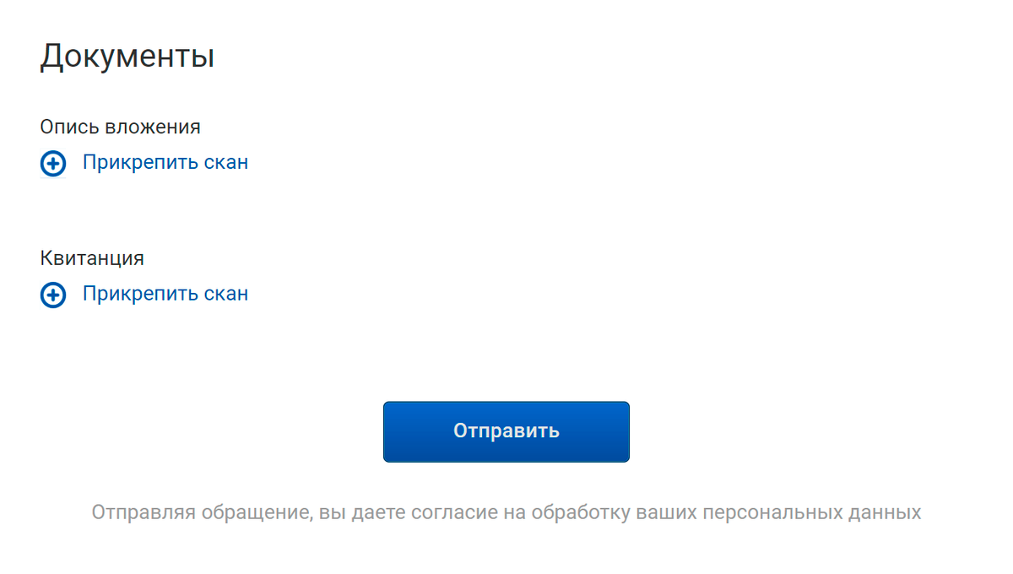Tap the blue plus beside first Прикрепить скан

pyautogui.click(x=53, y=164)
